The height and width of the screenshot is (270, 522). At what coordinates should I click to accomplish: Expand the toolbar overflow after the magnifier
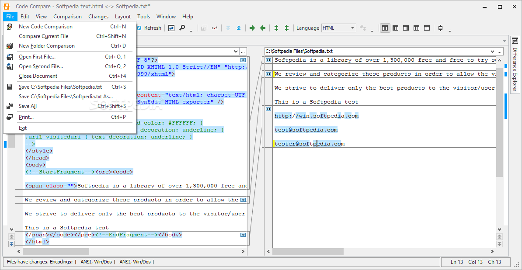[x=191, y=31]
